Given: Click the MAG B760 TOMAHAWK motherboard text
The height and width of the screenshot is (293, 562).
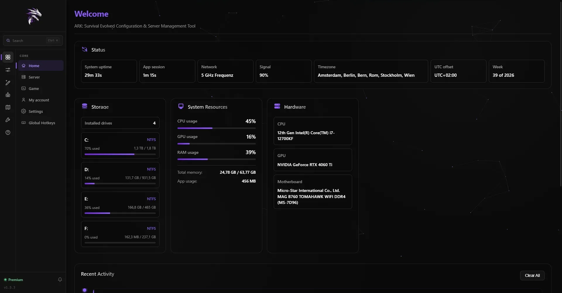Looking at the screenshot, I should [311, 197].
